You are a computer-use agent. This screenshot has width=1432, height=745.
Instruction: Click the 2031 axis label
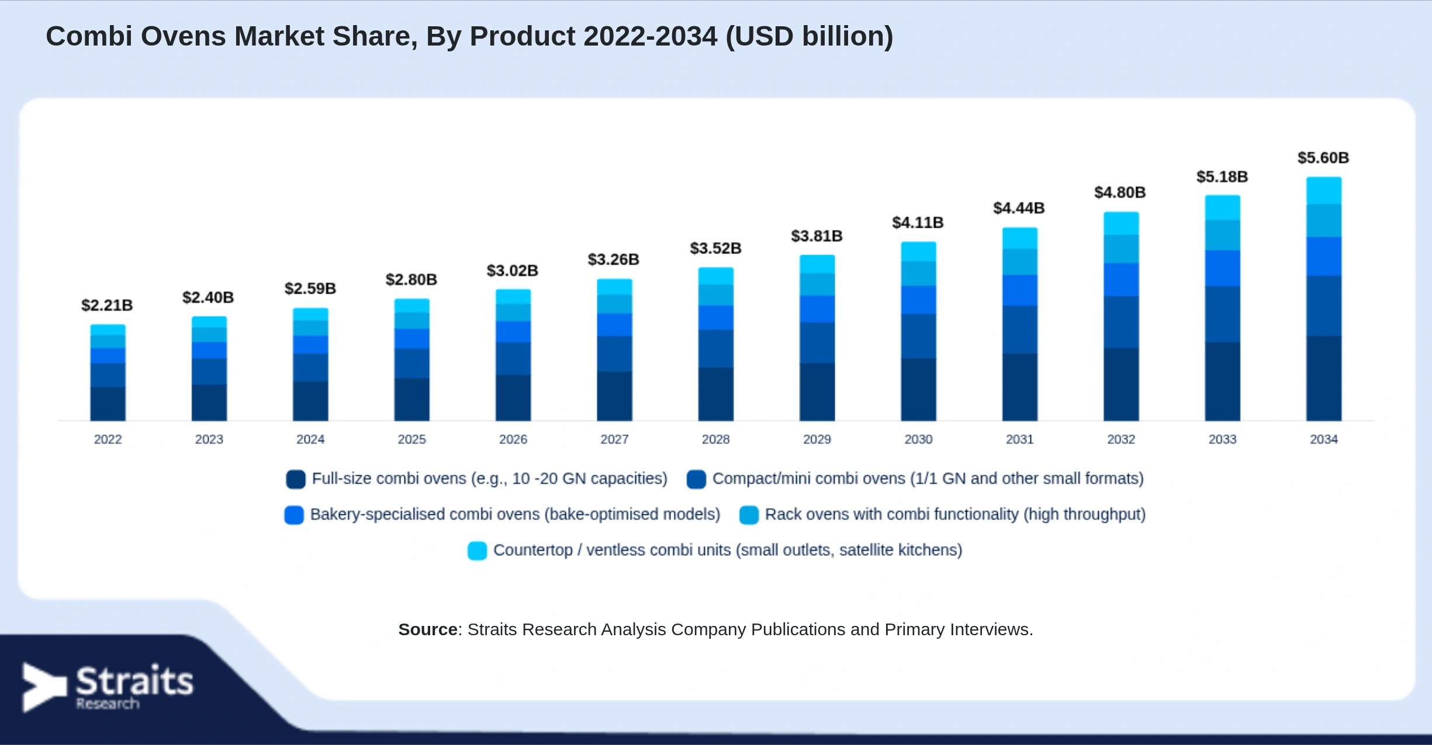[1020, 439]
